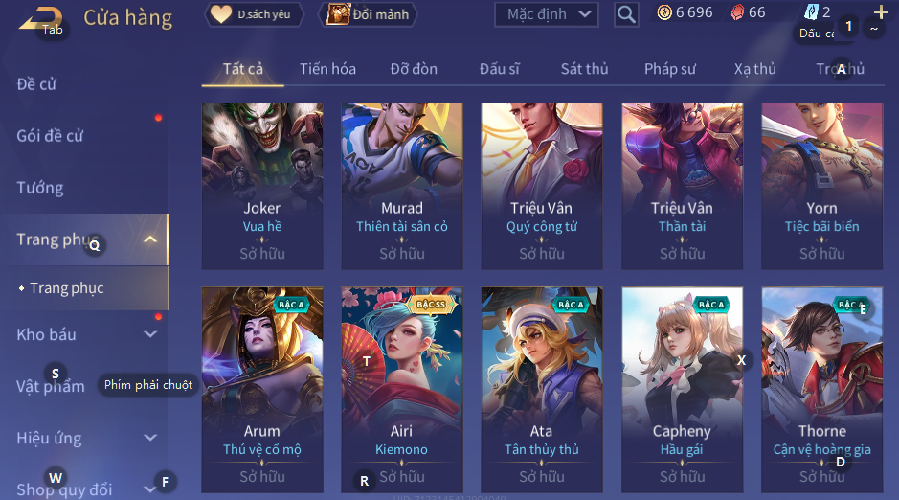Collapse the Trang phục sidebar section
The image size is (899, 500).
[150, 239]
